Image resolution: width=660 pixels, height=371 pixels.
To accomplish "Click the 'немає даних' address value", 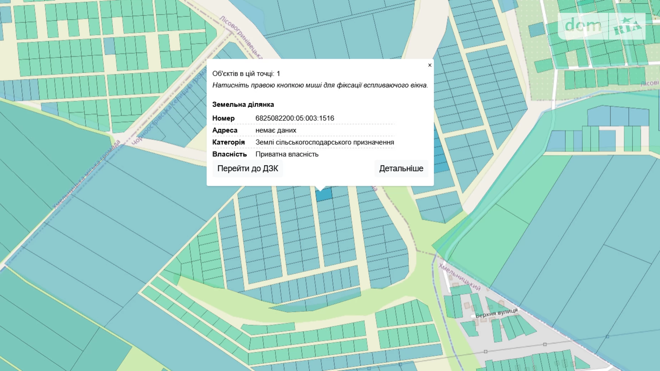I will click(x=275, y=131).
